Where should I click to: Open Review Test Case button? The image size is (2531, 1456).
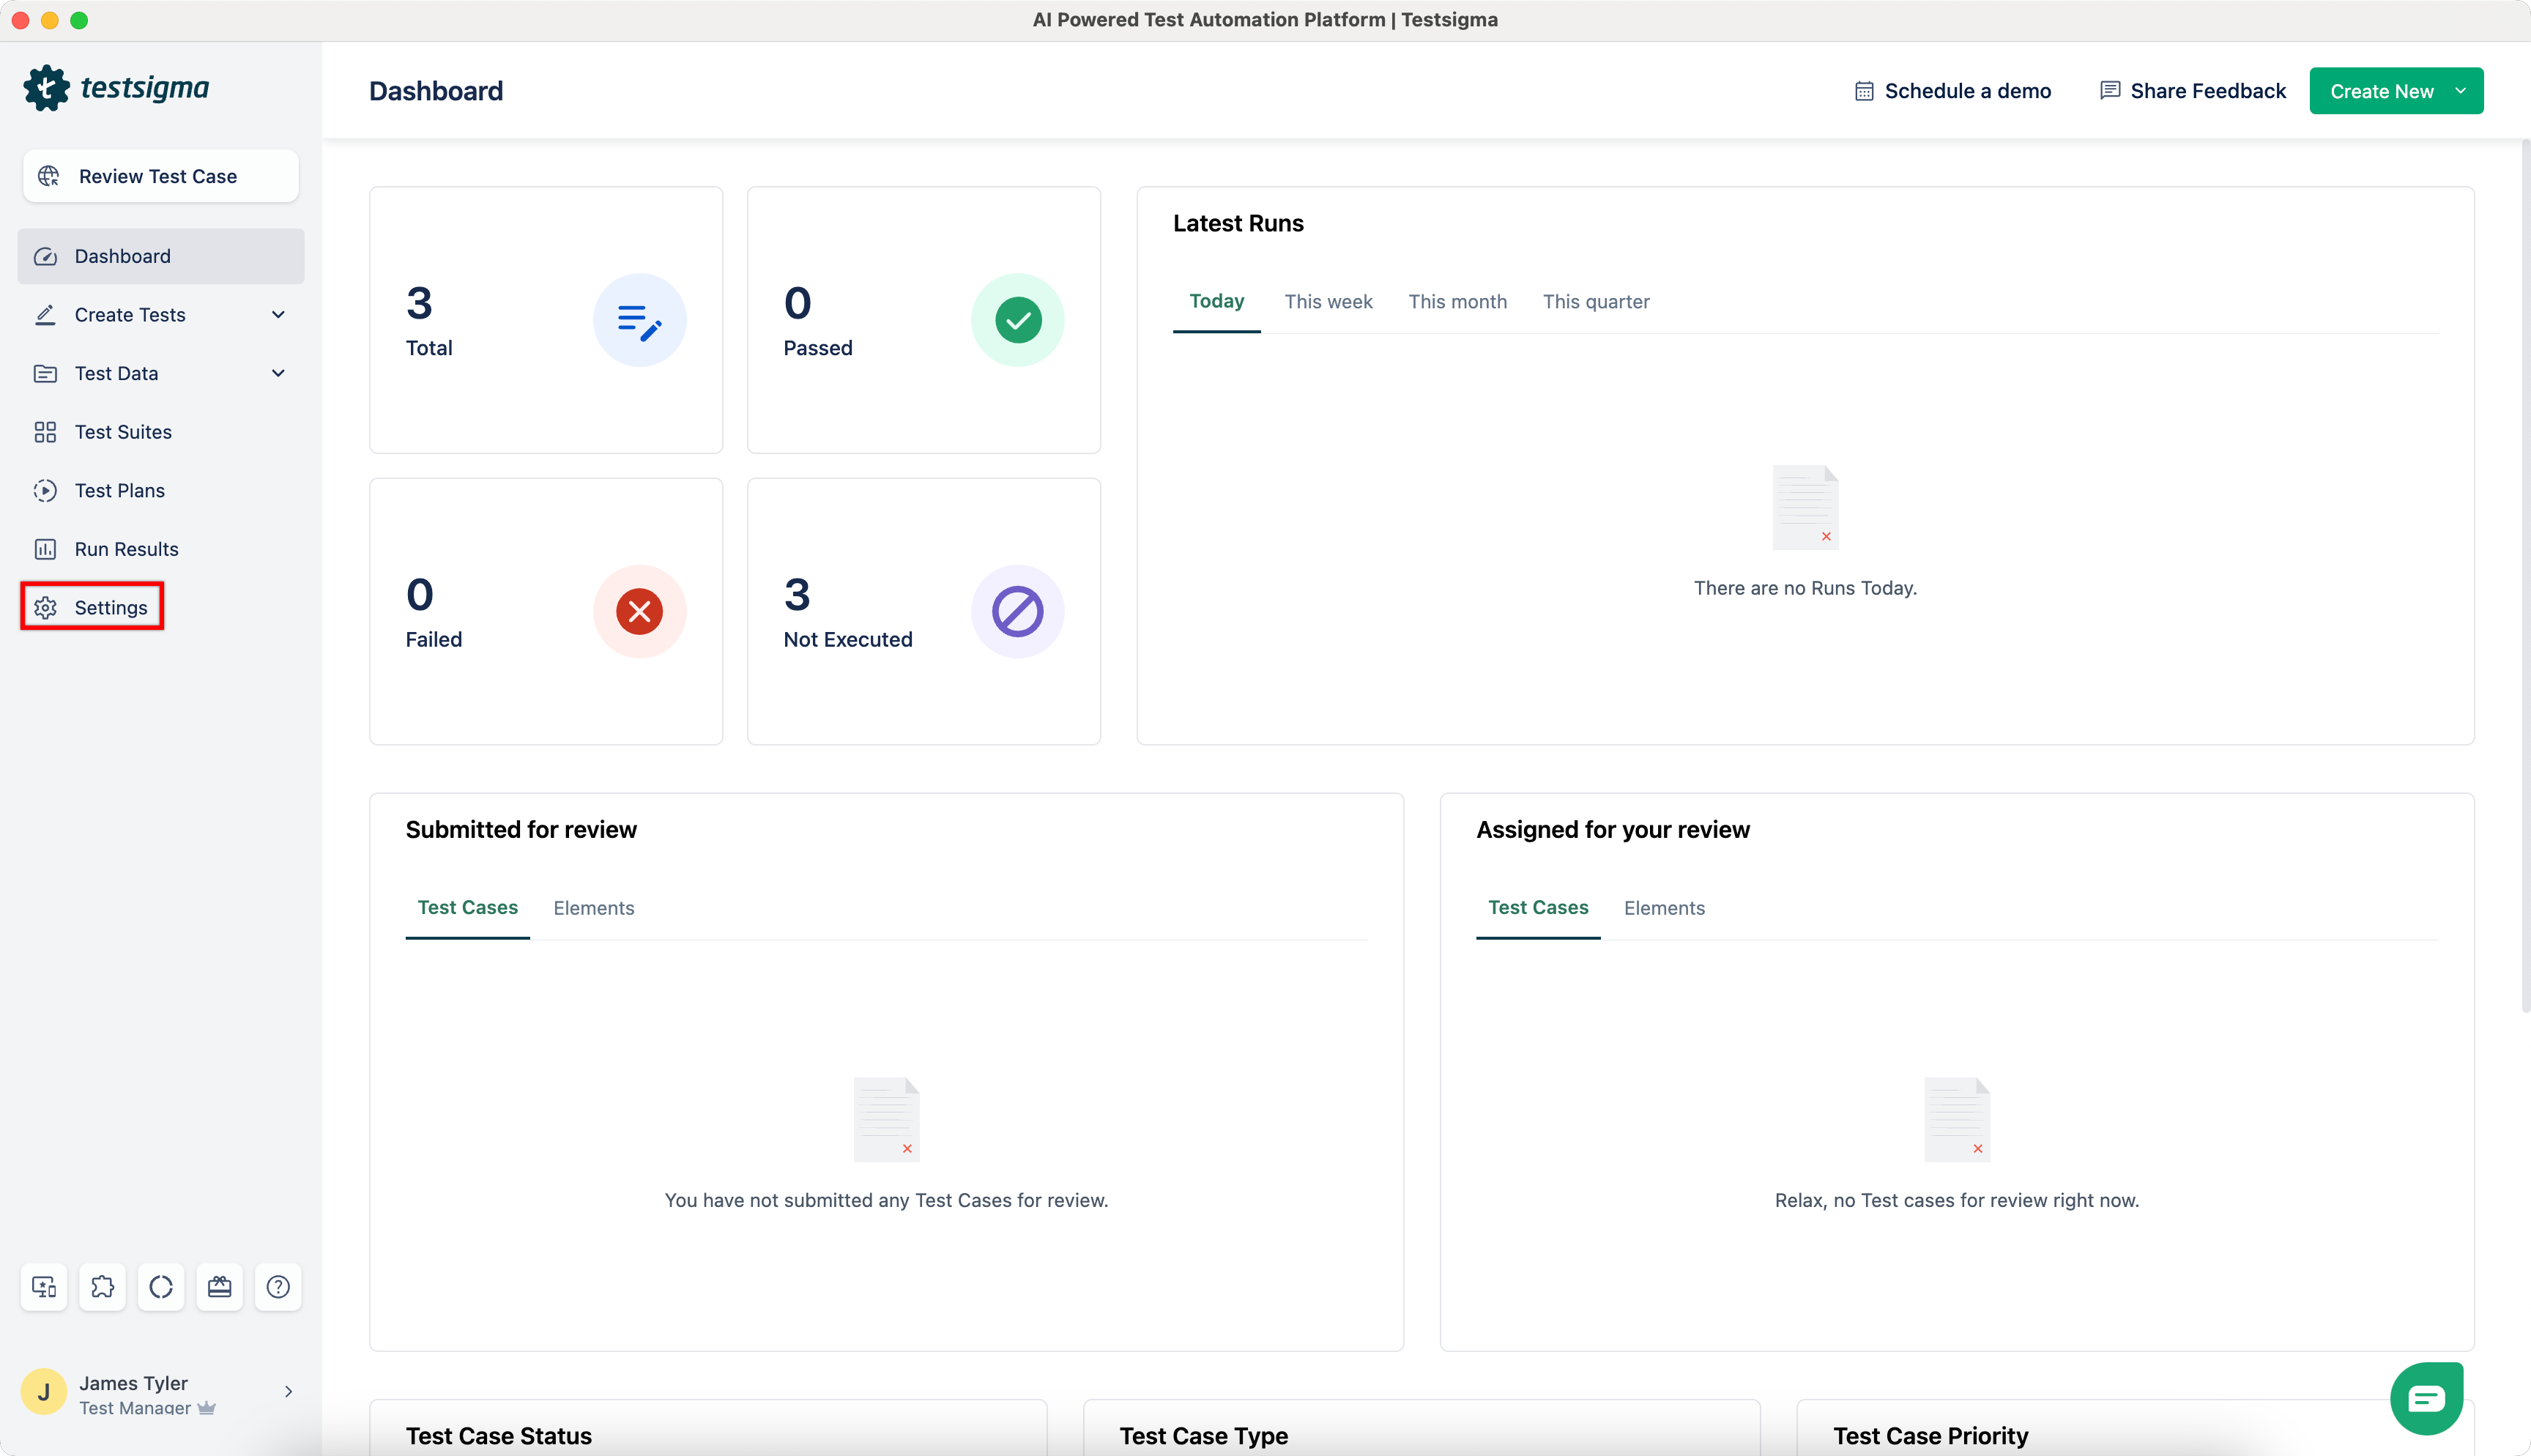coord(160,176)
